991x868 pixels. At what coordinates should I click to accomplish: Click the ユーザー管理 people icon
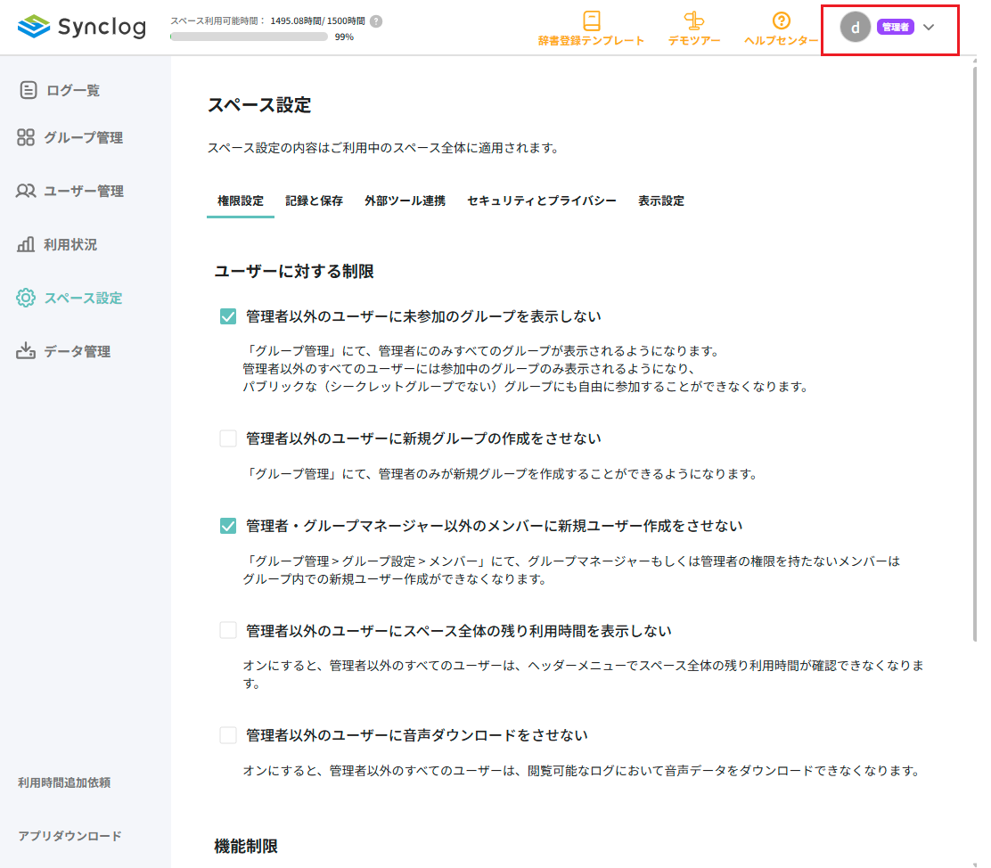coord(26,191)
